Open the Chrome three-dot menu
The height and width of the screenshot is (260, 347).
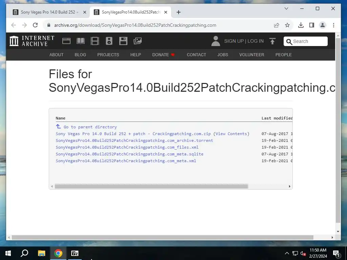pos(333,25)
